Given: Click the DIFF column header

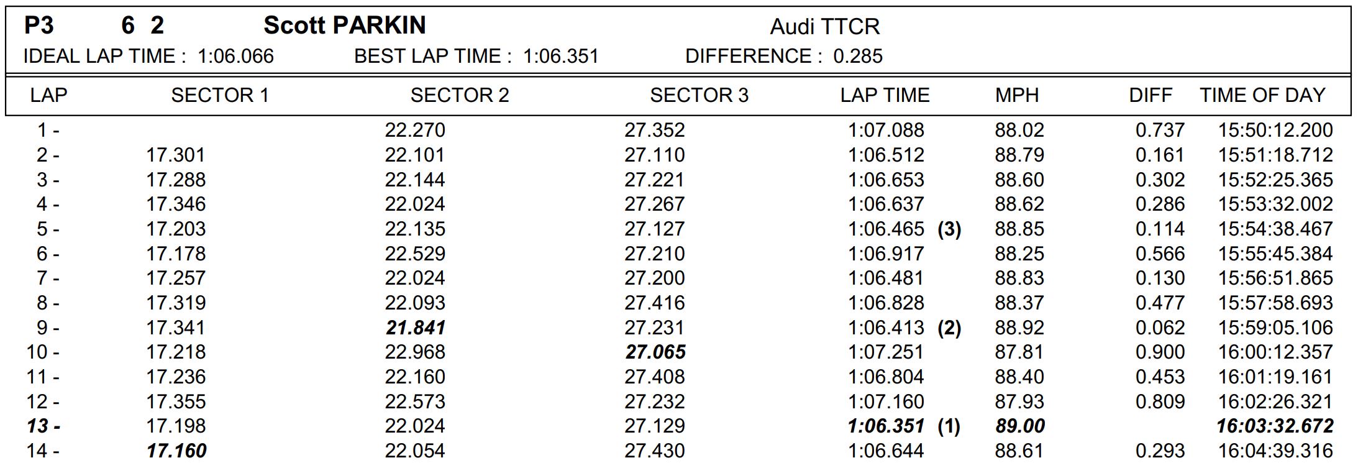Looking at the screenshot, I should [1151, 95].
